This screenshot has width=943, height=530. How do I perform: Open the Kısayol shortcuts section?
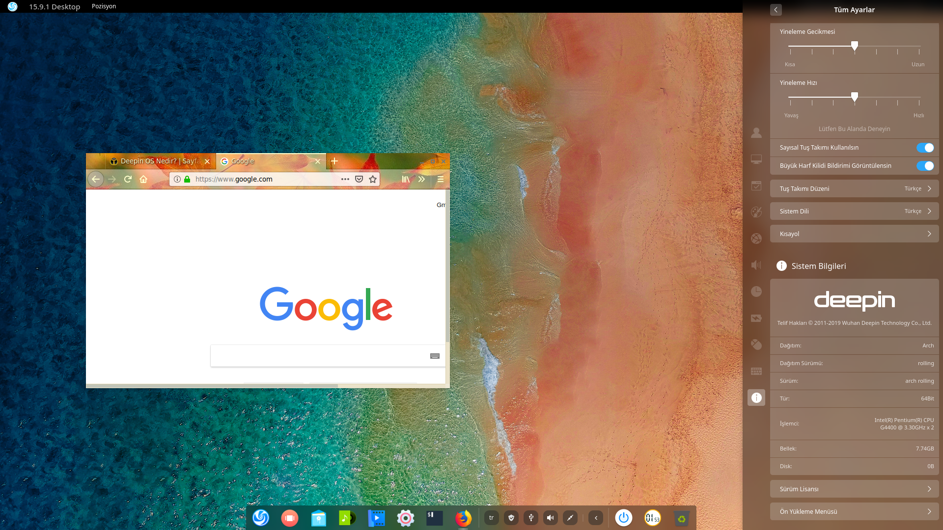click(854, 234)
